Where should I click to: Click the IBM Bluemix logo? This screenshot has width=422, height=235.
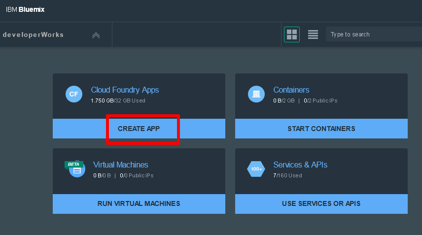25,9
